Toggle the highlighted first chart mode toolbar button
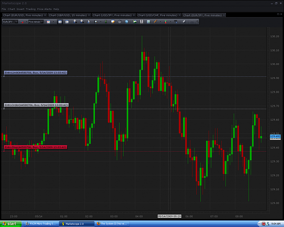 point(60,22)
